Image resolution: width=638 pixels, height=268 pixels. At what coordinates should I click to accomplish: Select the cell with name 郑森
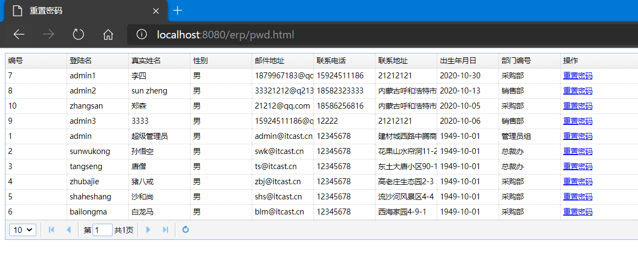point(160,106)
